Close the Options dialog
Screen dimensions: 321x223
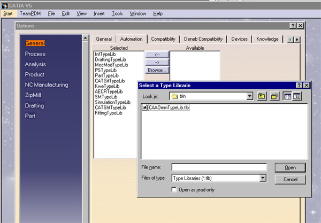click(300, 26)
